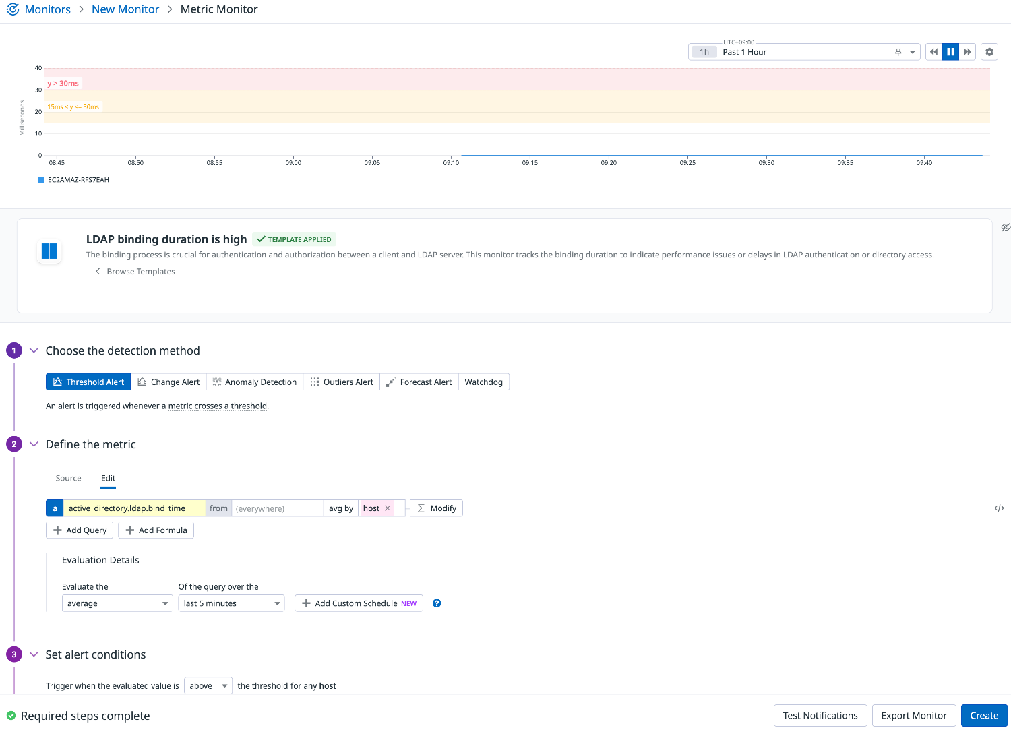This screenshot has height=732, width=1011.
Task: Hide the template card with eye icon
Action: click(1006, 227)
